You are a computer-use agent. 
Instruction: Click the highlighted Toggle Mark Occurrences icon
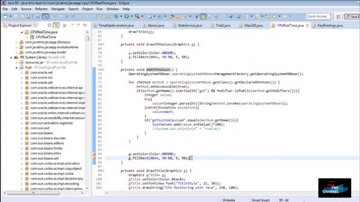(204, 16)
